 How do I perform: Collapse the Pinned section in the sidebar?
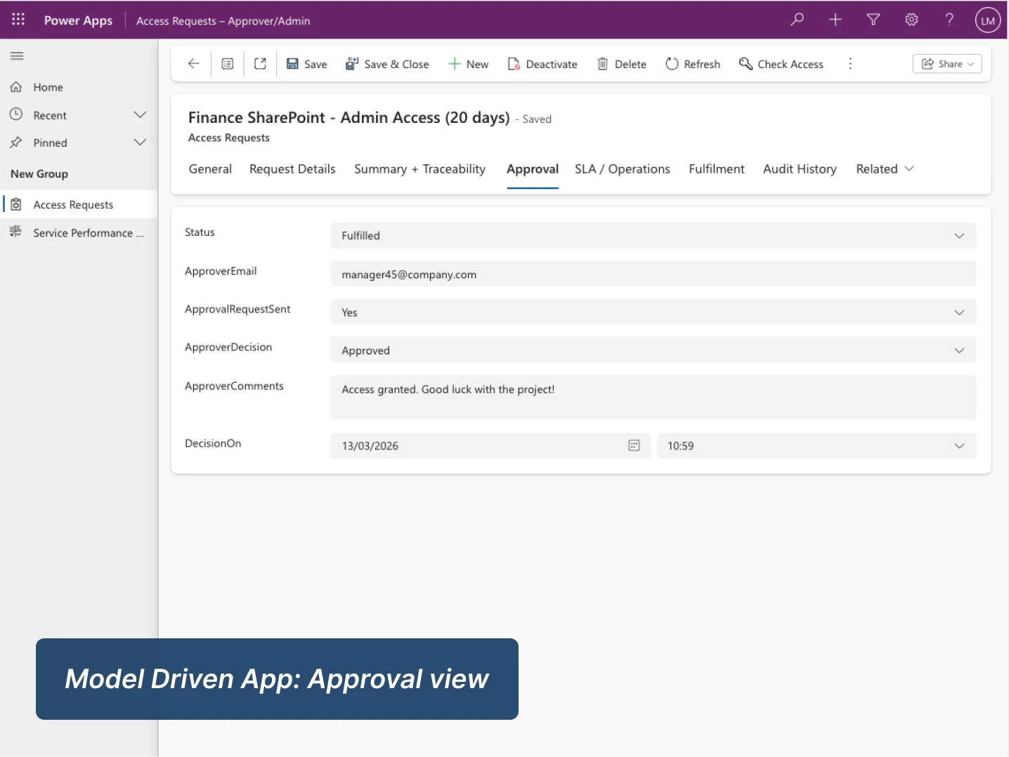click(x=139, y=142)
